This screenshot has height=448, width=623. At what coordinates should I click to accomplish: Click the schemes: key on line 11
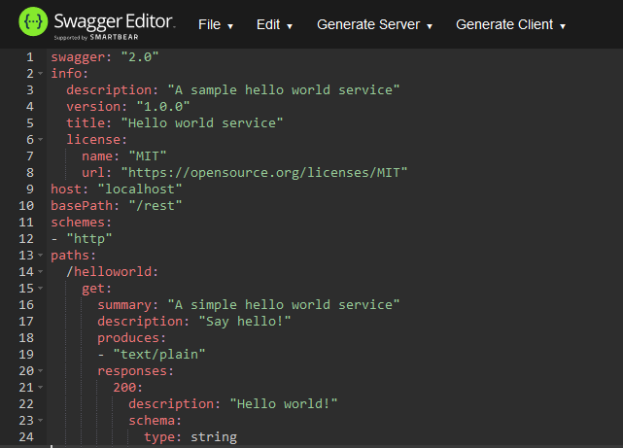pos(81,222)
